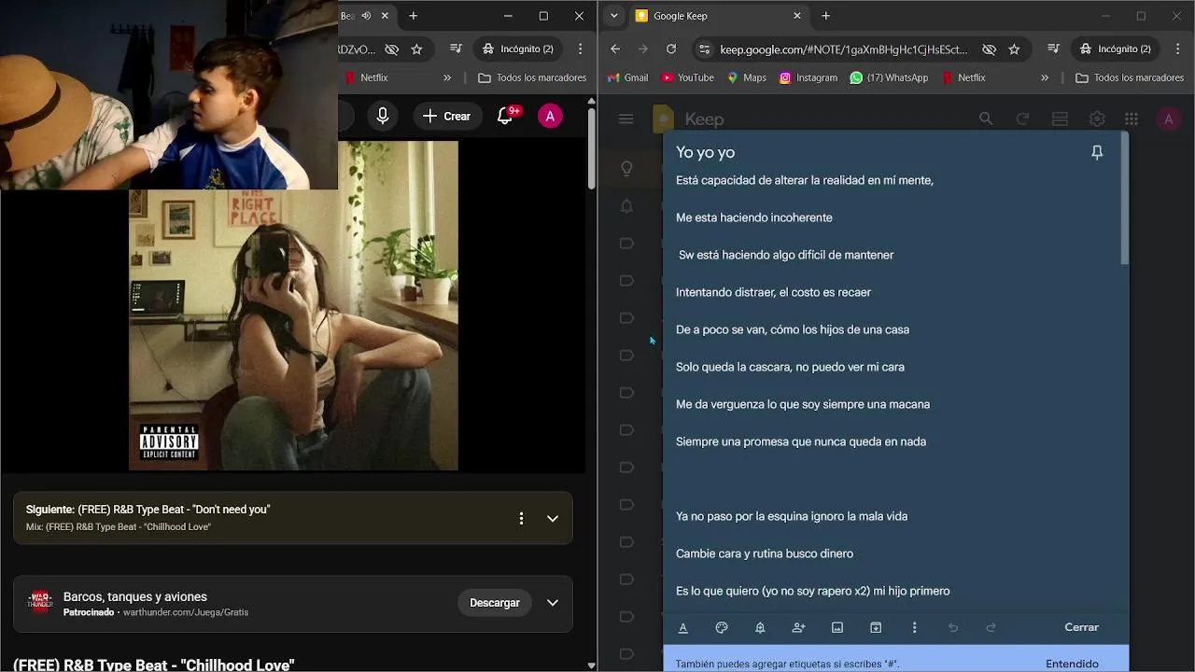
Task: Open Keep note formatting options (underlined A)
Action: (683, 628)
